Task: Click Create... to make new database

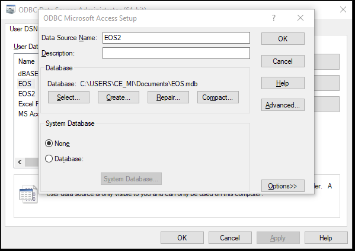Action: coord(119,97)
